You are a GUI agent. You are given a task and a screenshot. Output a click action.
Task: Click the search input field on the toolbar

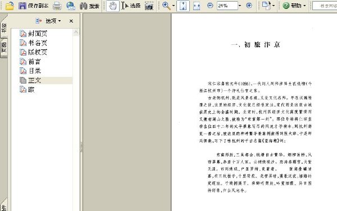pos(325,6)
